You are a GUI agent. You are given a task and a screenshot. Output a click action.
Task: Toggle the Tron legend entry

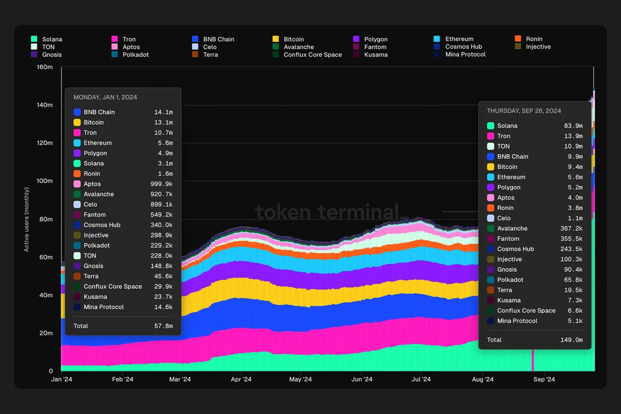pos(124,39)
